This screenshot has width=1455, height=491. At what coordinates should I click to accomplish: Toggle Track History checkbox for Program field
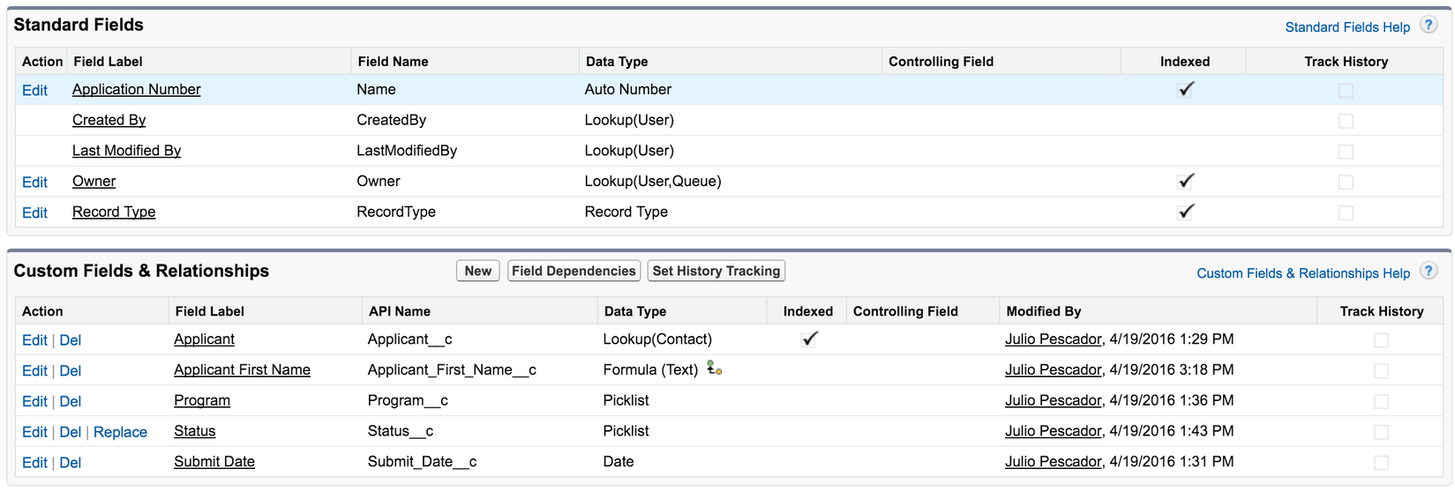1381,401
